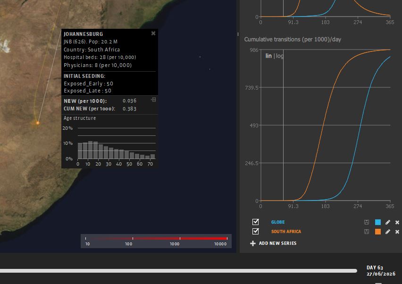Image resolution: width=402 pixels, height=284 pixels.
Task: Click the plus icon to add series
Action: [253, 243]
